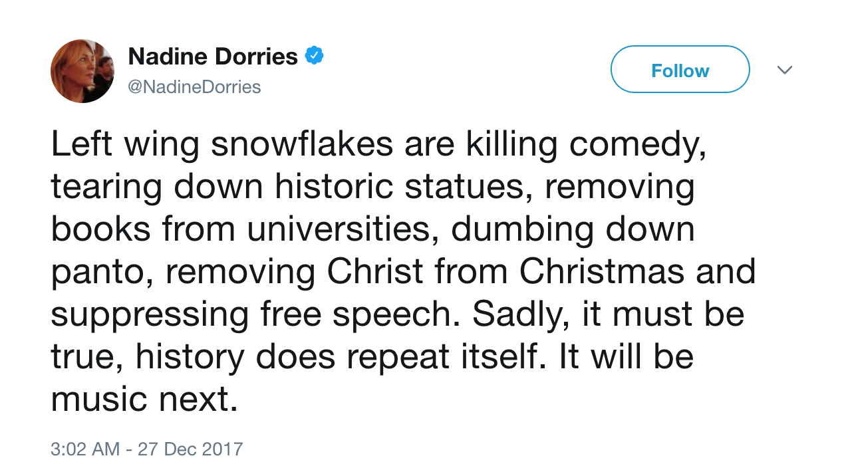
Task: Open the 3:02 AM timestamp link
Action: click(85, 449)
